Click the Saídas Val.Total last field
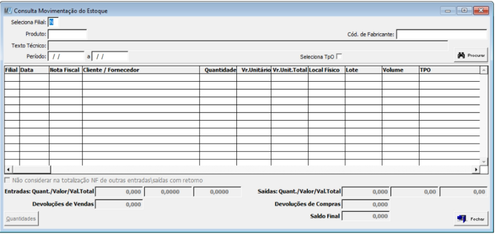 point(463,192)
